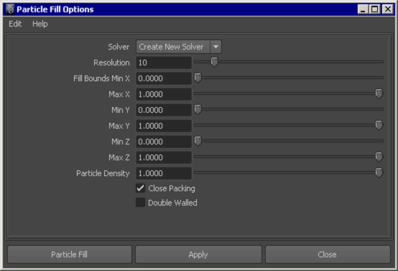Click the Apply button
The width and height of the screenshot is (398, 271).
pos(198,254)
